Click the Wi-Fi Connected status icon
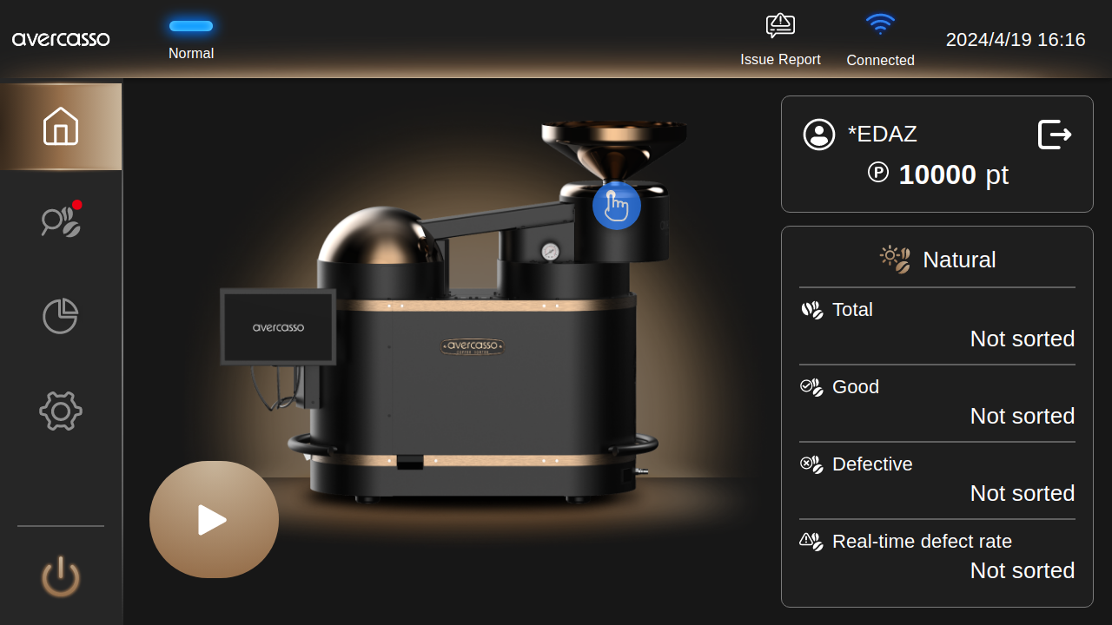Image resolution: width=1112 pixels, height=625 pixels. pos(880,24)
